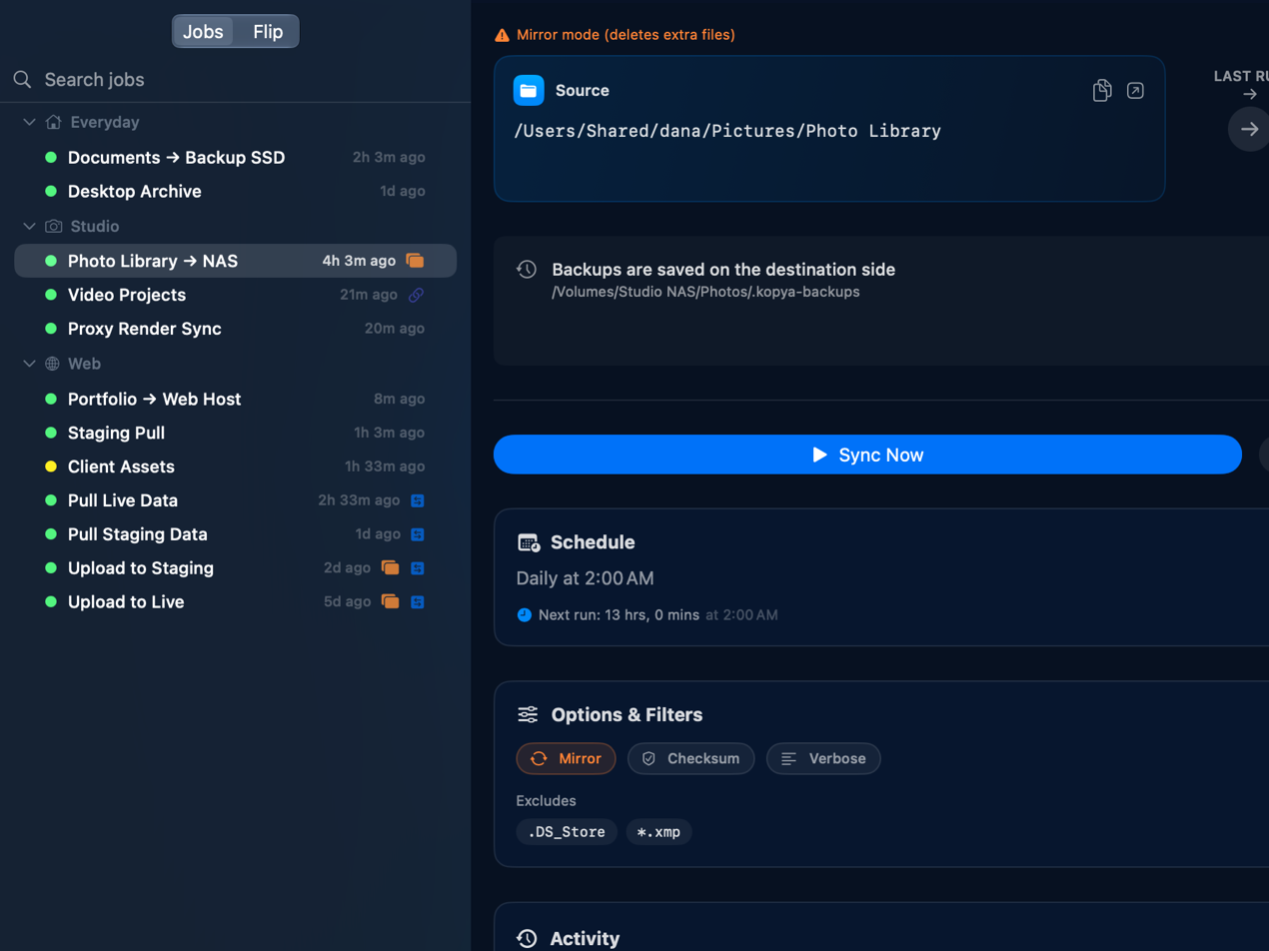Click the blue sync icon on Upload to Staging
The height and width of the screenshot is (951, 1269).
pos(418,568)
